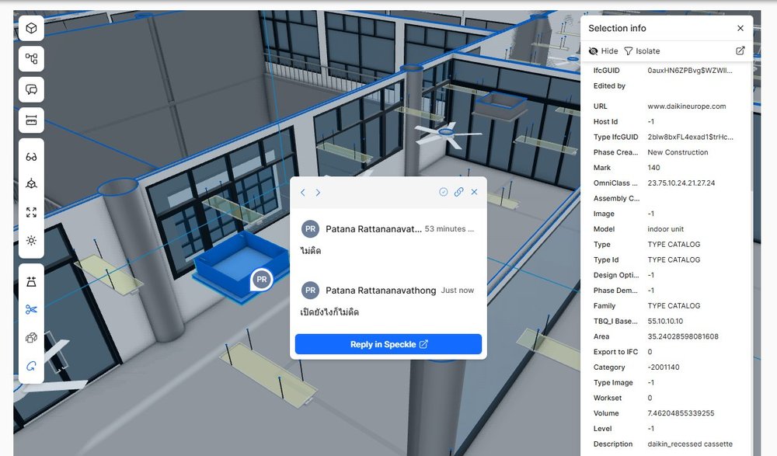Resolve the thread with checkmark icon

[444, 192]
